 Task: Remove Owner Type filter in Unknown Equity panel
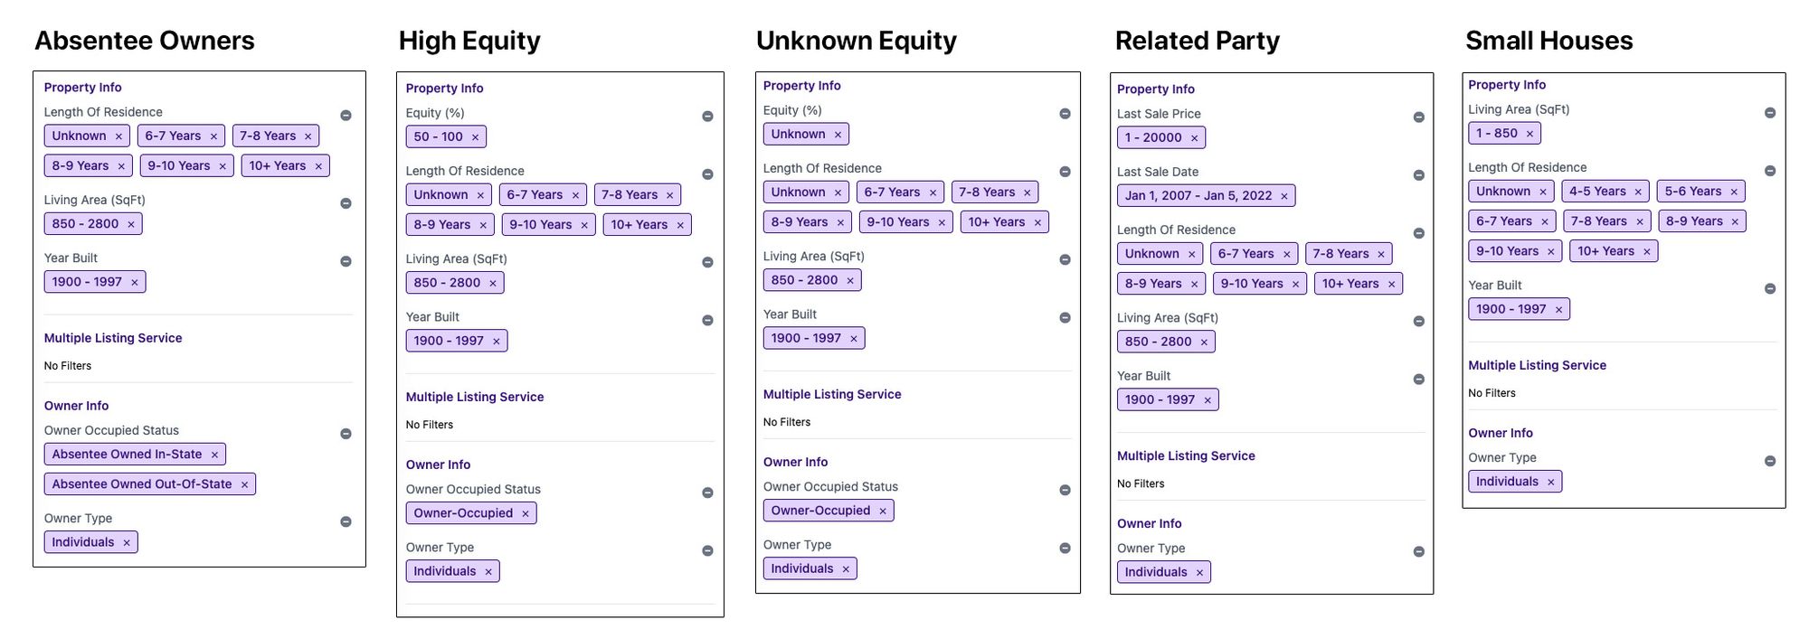(x=1065, y=549)
